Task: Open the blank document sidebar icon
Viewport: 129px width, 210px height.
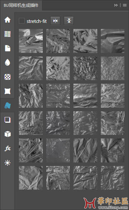Action: pos(7,48)
